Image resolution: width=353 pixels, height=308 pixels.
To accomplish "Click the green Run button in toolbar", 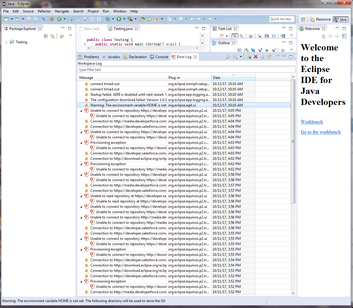I will coord(119,19).
